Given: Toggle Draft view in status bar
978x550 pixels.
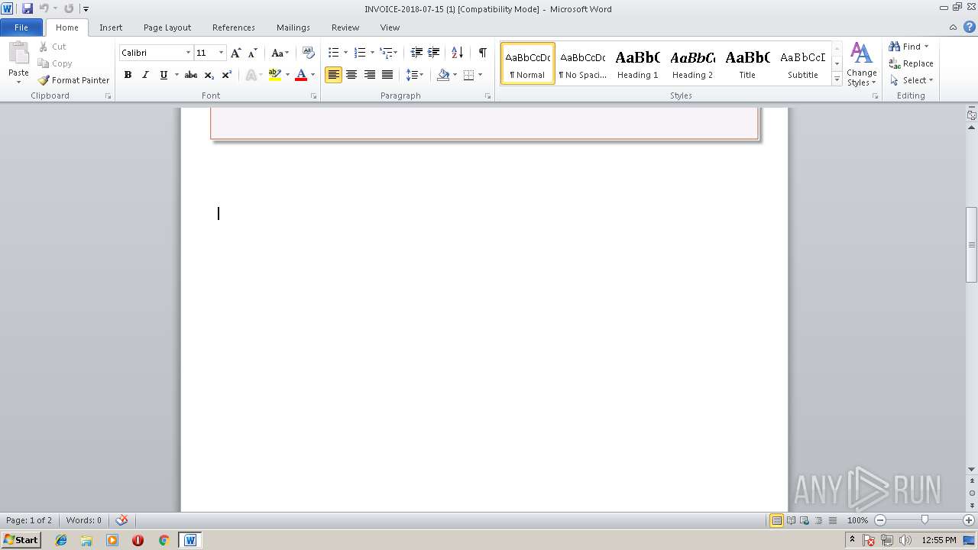Looking at the screenshot, I should (x=832, y=520).
